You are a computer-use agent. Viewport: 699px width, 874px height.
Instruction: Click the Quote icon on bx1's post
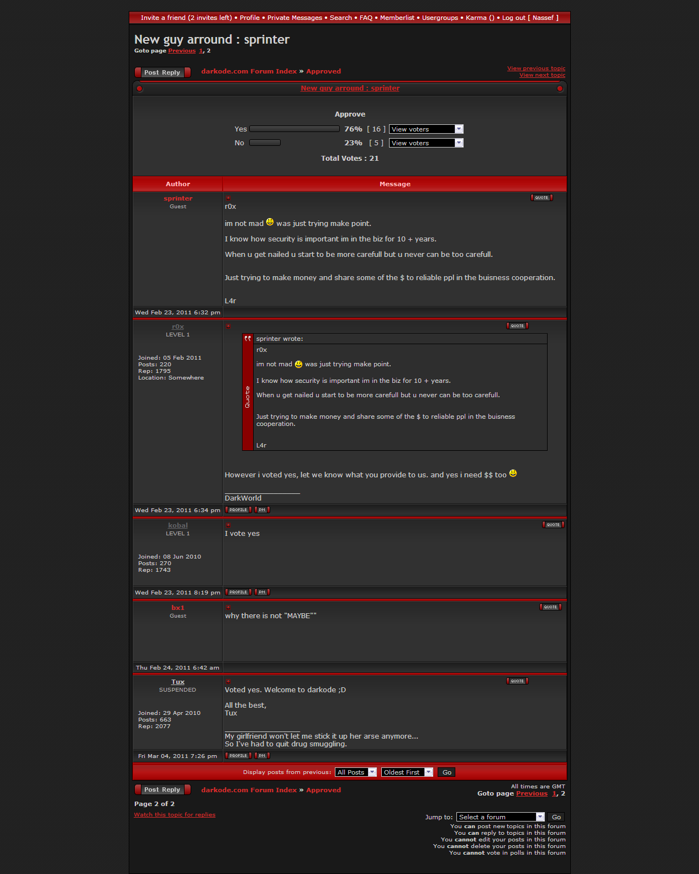(550, 607)
